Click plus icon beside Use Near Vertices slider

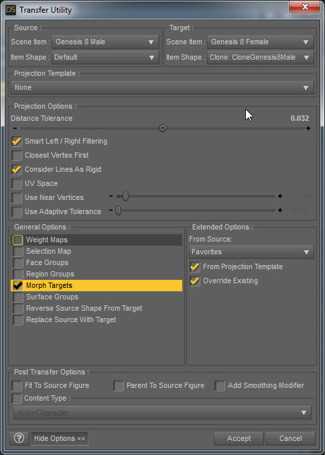280,196
